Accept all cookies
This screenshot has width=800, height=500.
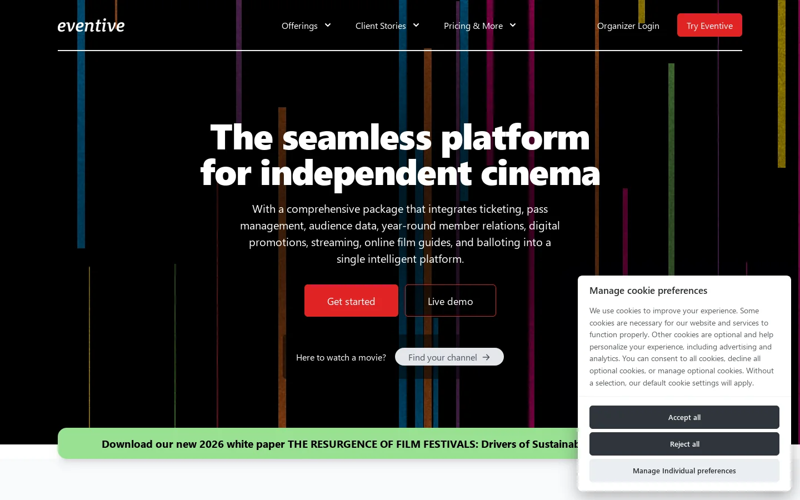[684, 417]
